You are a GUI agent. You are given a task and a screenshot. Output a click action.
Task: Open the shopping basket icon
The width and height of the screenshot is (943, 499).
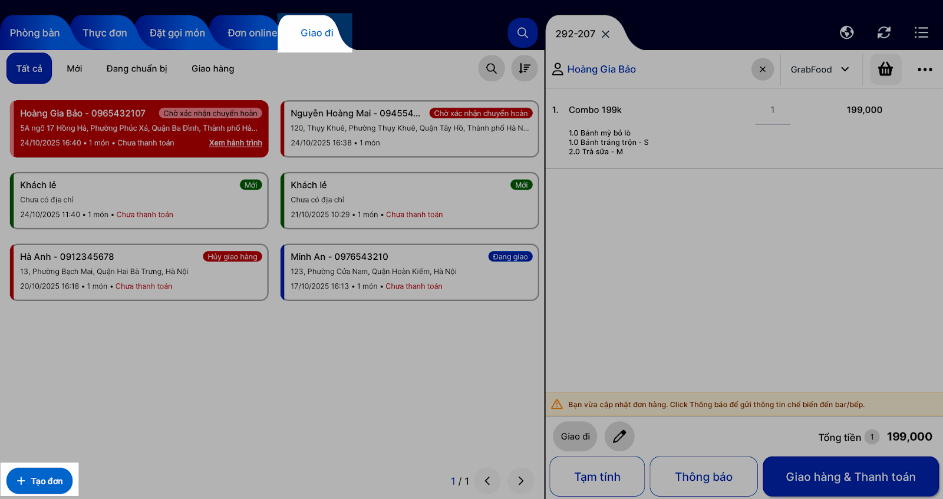[x=885, y=70]
